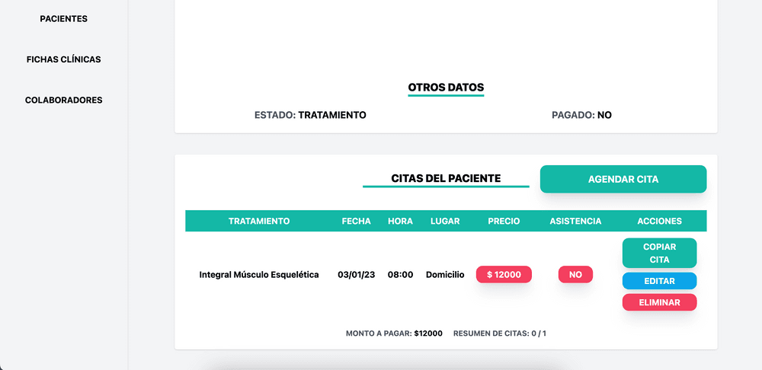Click the Citas del Paciente heading

pyautogui.click(x=446, y=179)
